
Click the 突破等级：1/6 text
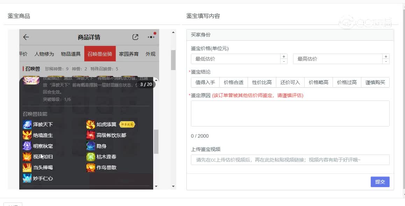click(57, 99)
